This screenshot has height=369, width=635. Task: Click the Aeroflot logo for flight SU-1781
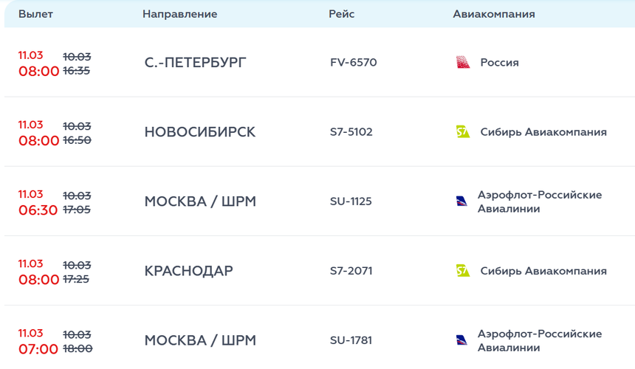point(462,340)
